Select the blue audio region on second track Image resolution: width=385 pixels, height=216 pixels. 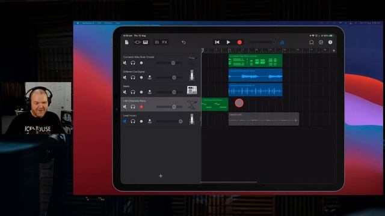tap(255, 75)
